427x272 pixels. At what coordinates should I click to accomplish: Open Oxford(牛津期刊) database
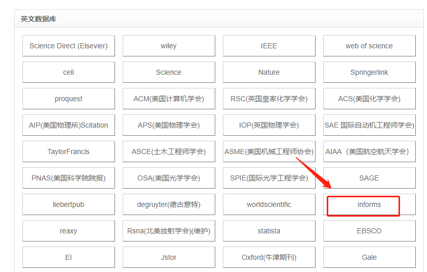point(269,257)
